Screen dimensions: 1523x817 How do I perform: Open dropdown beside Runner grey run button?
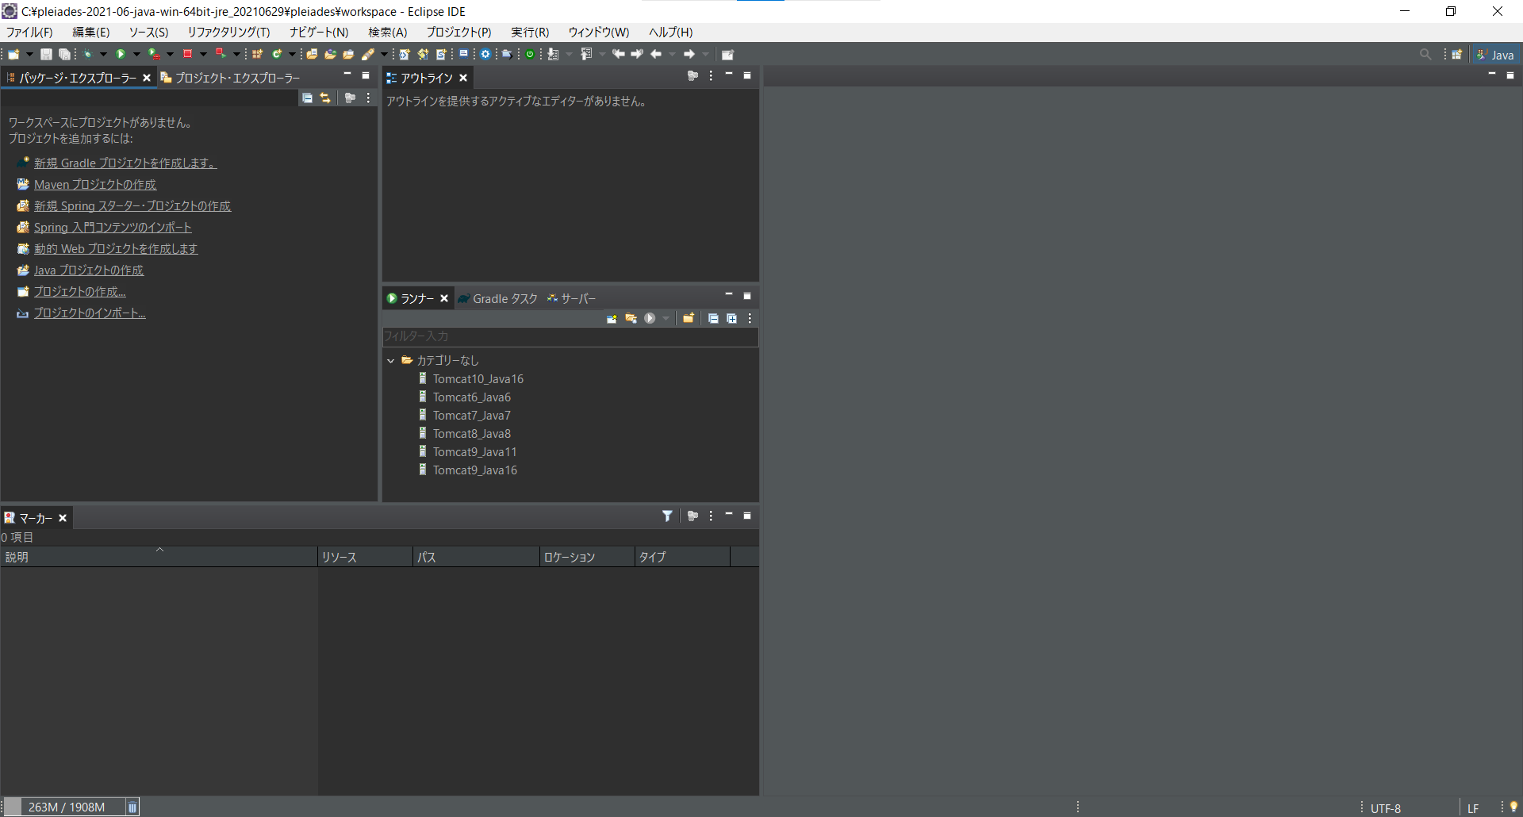pos(666,318)
